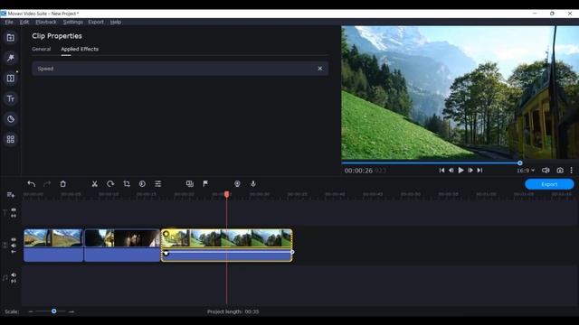Skip to the previous clip
The height and width of the screenshot is (325, 579).
pyautogui.click(x=441, y=171)
